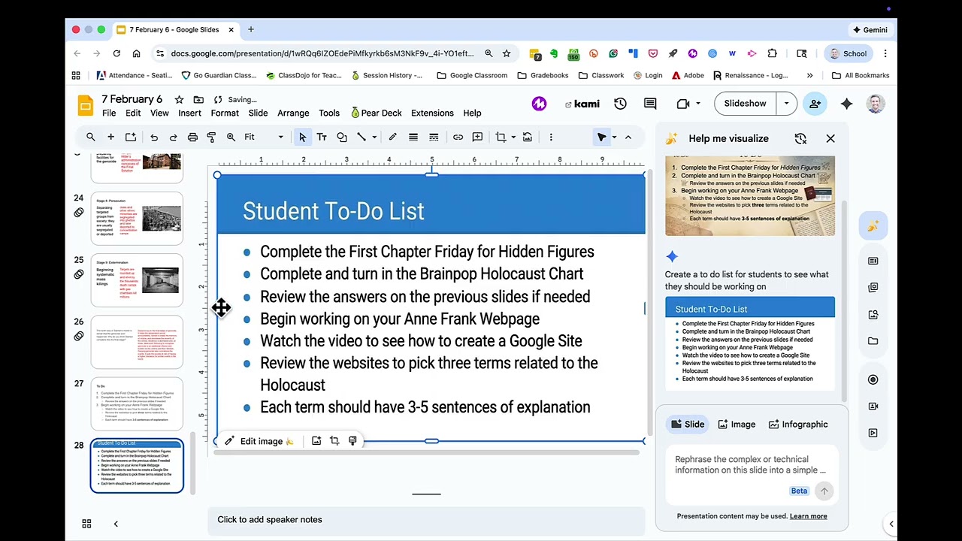Open the Meet camera call dropdown

click(x=698, y=104)
